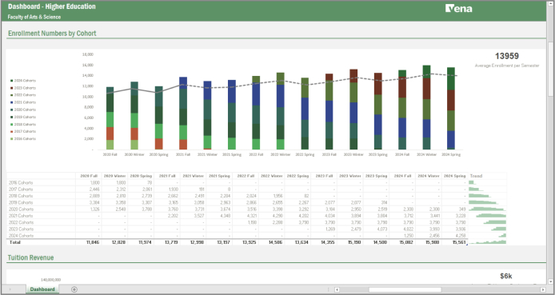Click the Total row trend sparkline
The width and height of the screenshot is (555, 295).
(487, 242)
